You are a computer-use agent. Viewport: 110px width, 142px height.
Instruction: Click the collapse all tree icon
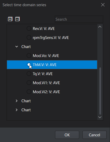pos(17,19)
